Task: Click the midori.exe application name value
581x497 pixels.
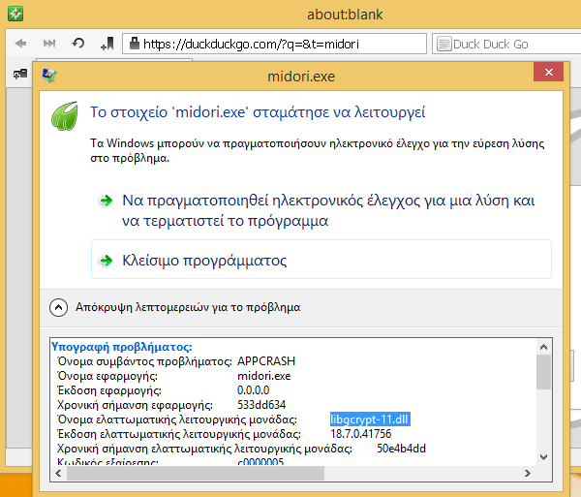Action: [x=263, y=376]
